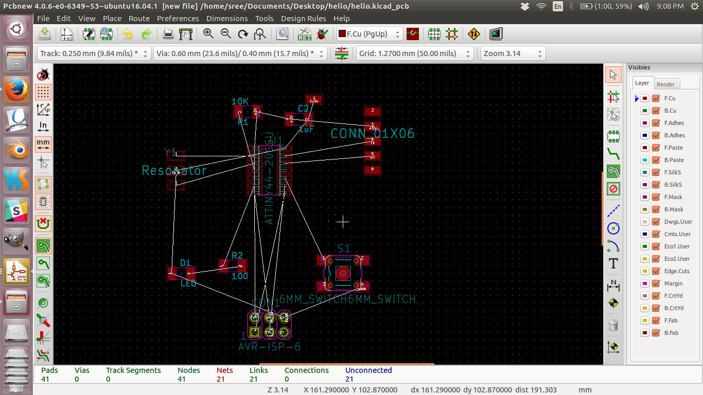This screenshot has height=395, width=703.
Task: Switch units to inches
Action: [x=43, y=127]
